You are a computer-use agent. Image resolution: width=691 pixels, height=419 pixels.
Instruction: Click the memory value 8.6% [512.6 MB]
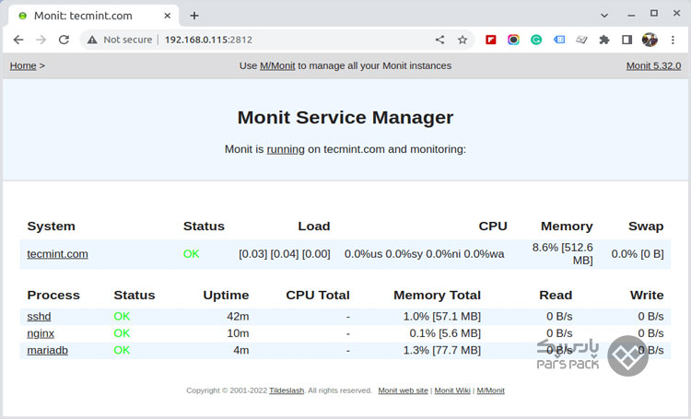562,254
